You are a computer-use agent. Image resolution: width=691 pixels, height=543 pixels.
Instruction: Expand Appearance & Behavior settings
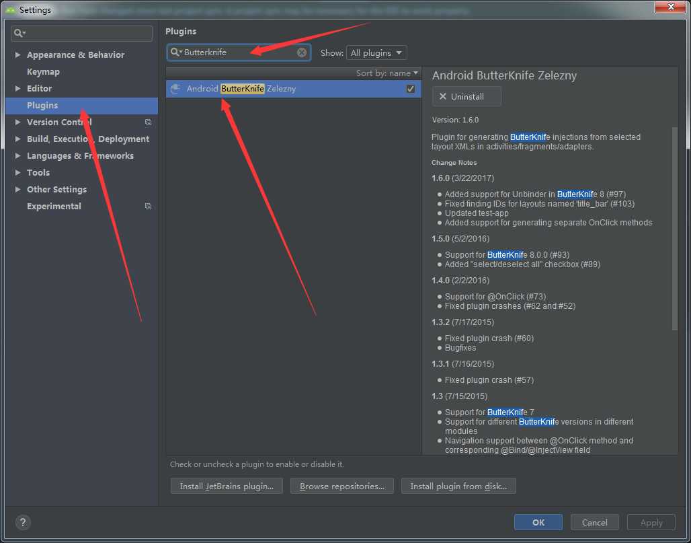point(17,55)
